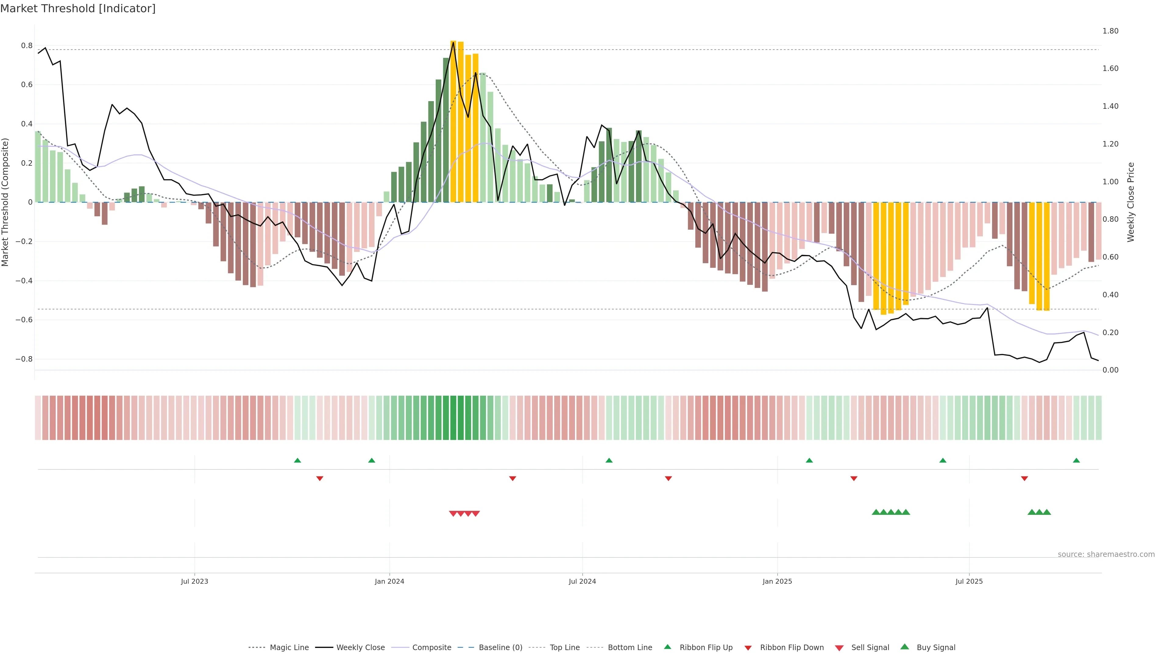This screenshot has height=658, width=1170.
Task: Click the Ribbon Flip Up marker near Jul 2024
Action: click(x=609, y=461)
